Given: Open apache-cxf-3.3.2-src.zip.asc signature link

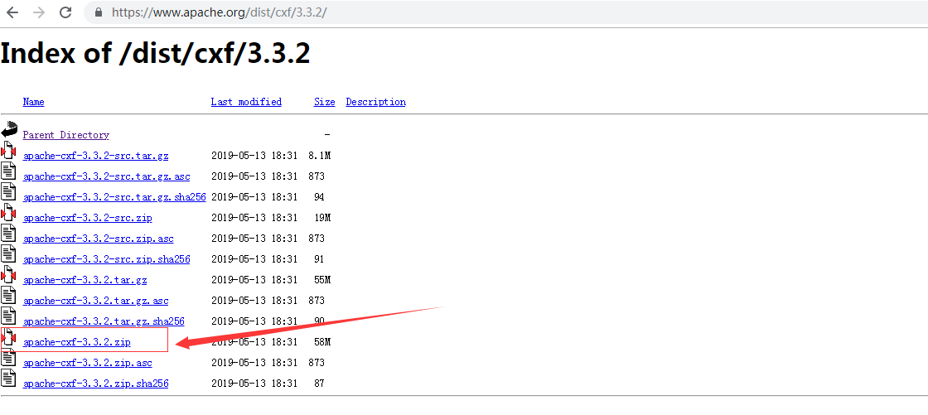Looking at the screenshot, I should pyautogui.click(x=99, y=239).
